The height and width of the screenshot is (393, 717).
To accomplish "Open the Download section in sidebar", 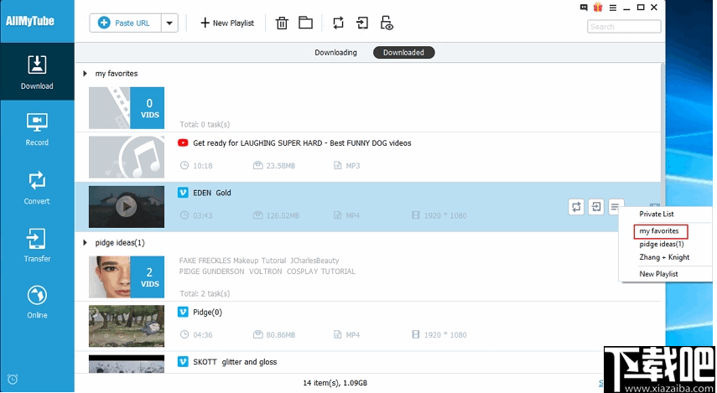I will coord(37,72).
